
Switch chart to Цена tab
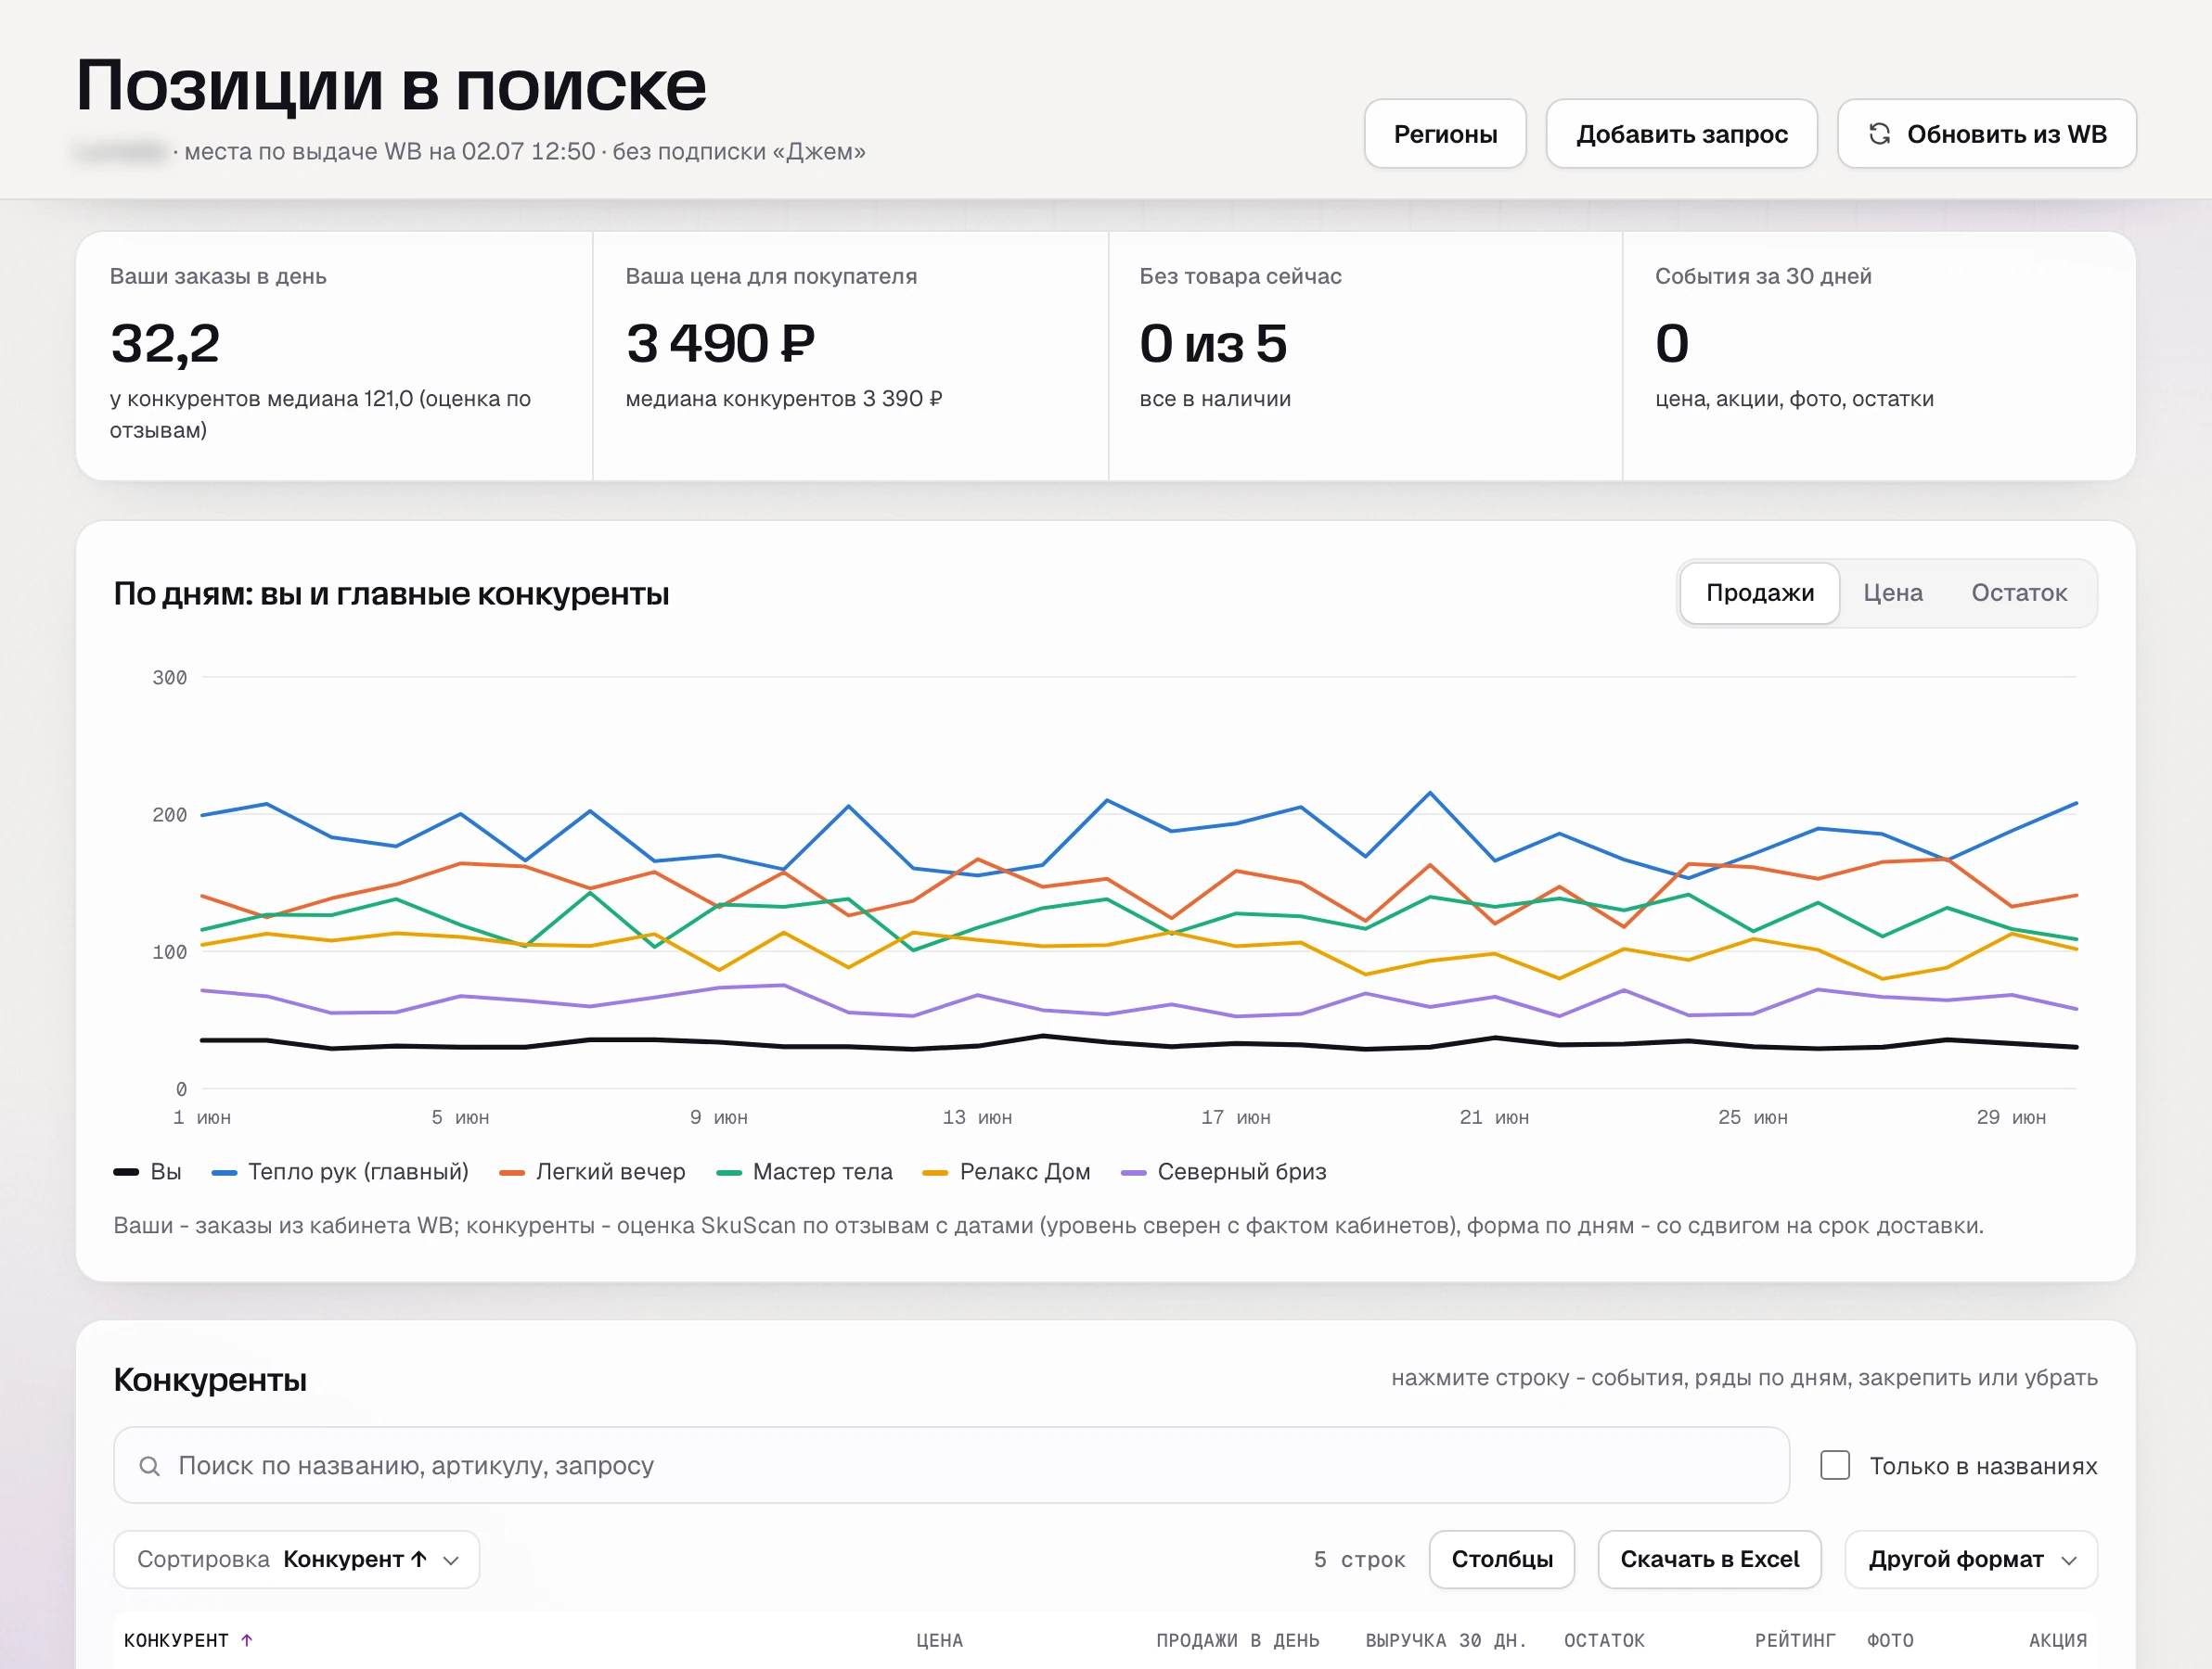click(x=1893, y=592)
